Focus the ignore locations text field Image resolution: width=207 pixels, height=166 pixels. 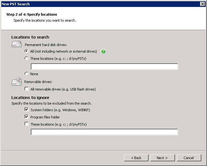tap(104, 132)
